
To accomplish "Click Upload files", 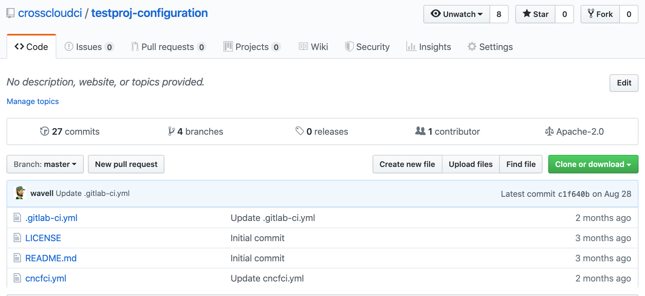I will click(x=471, y=164).
